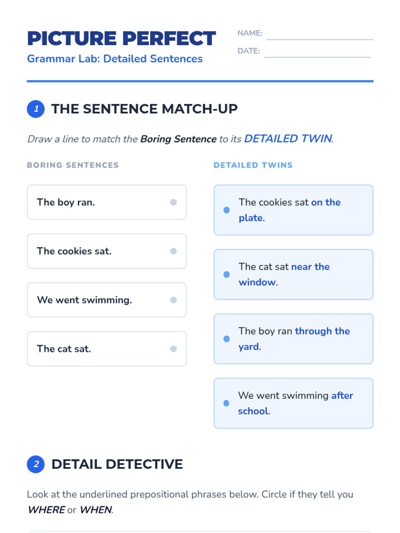Click the blue dot for 'near the window'

pos(226,274)
